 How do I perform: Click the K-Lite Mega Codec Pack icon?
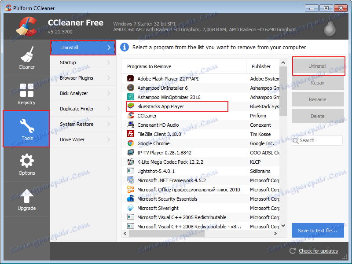[x=130, y=161]
